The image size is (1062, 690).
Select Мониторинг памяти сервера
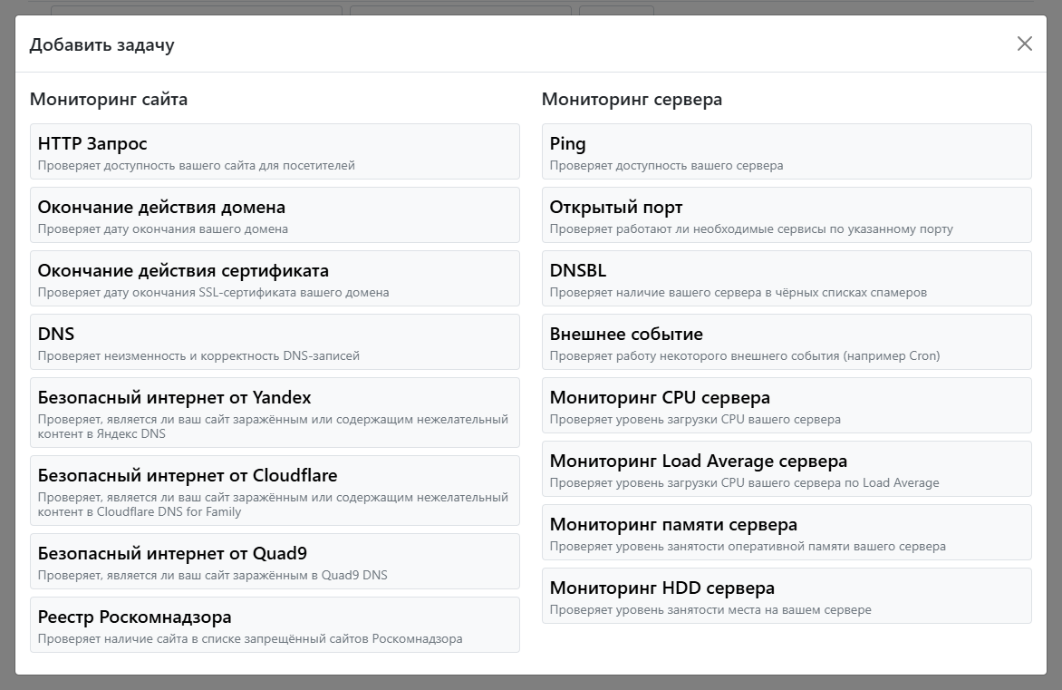[787, 532]
